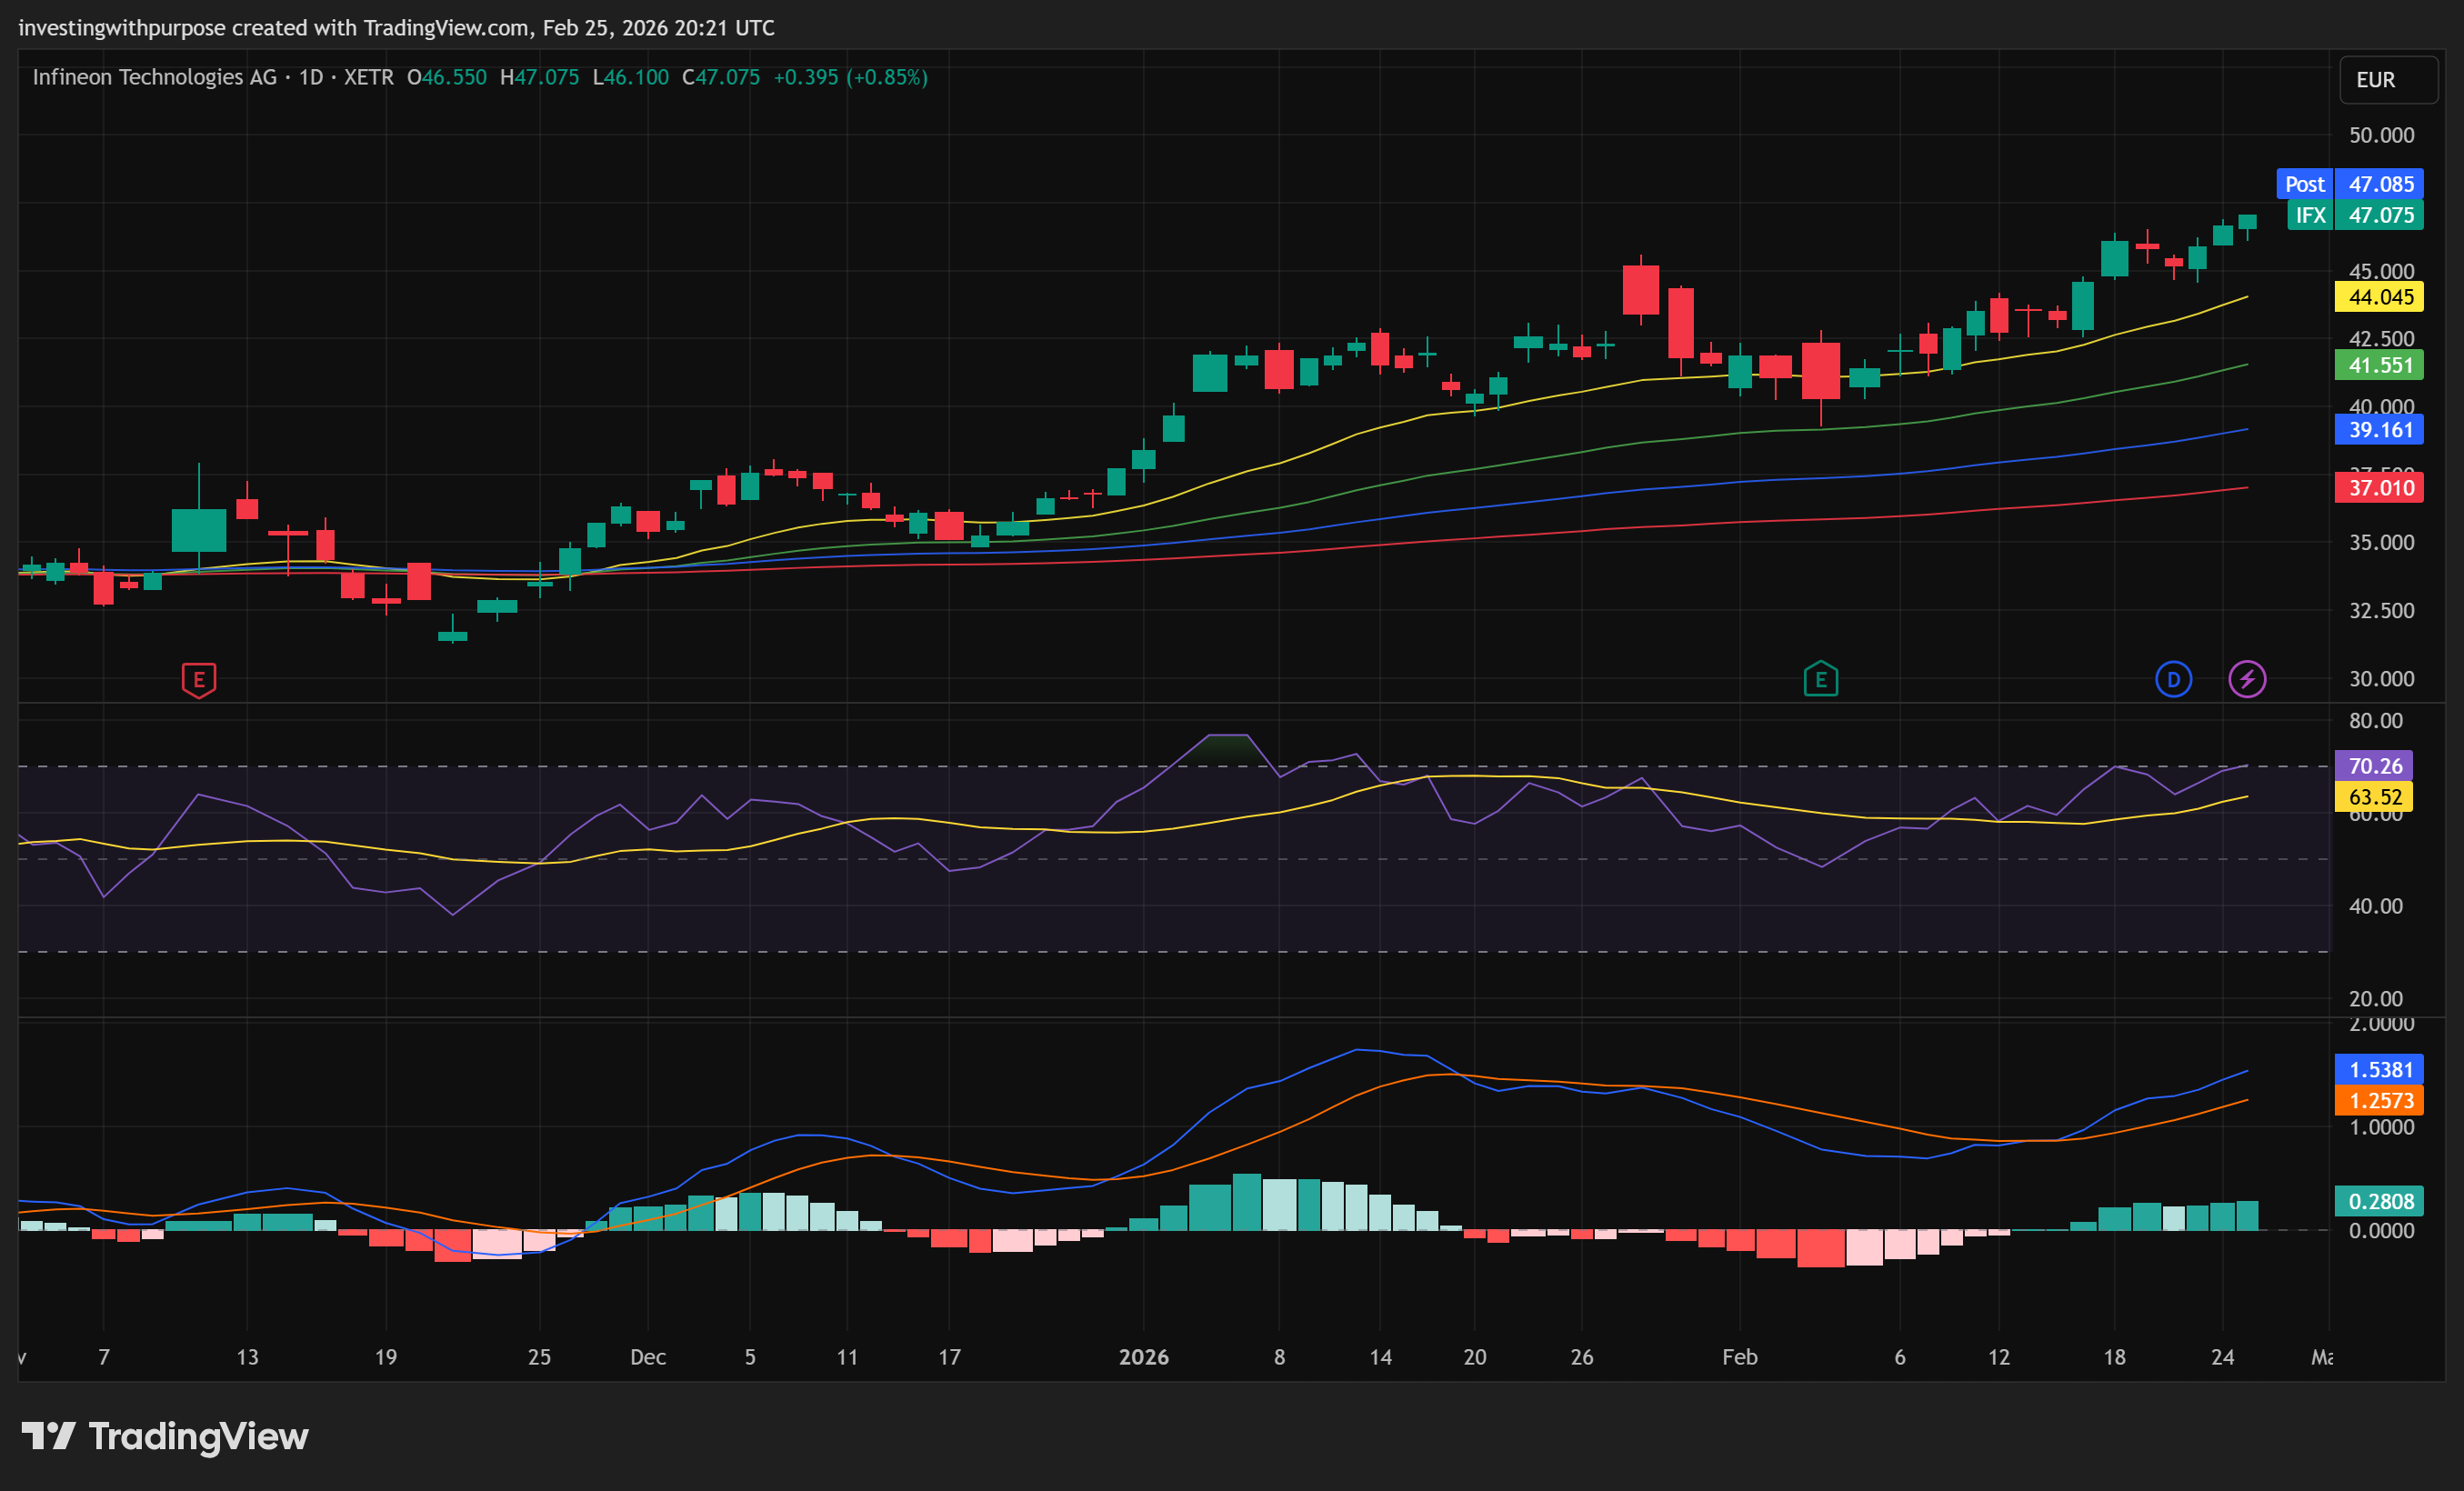Click the 2026 label on time axis

[x=1143, y=1357]
